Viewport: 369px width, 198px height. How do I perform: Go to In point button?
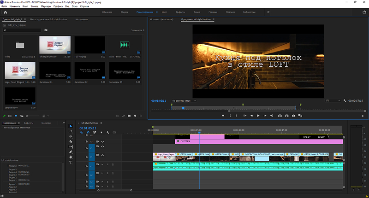[245, 116]
